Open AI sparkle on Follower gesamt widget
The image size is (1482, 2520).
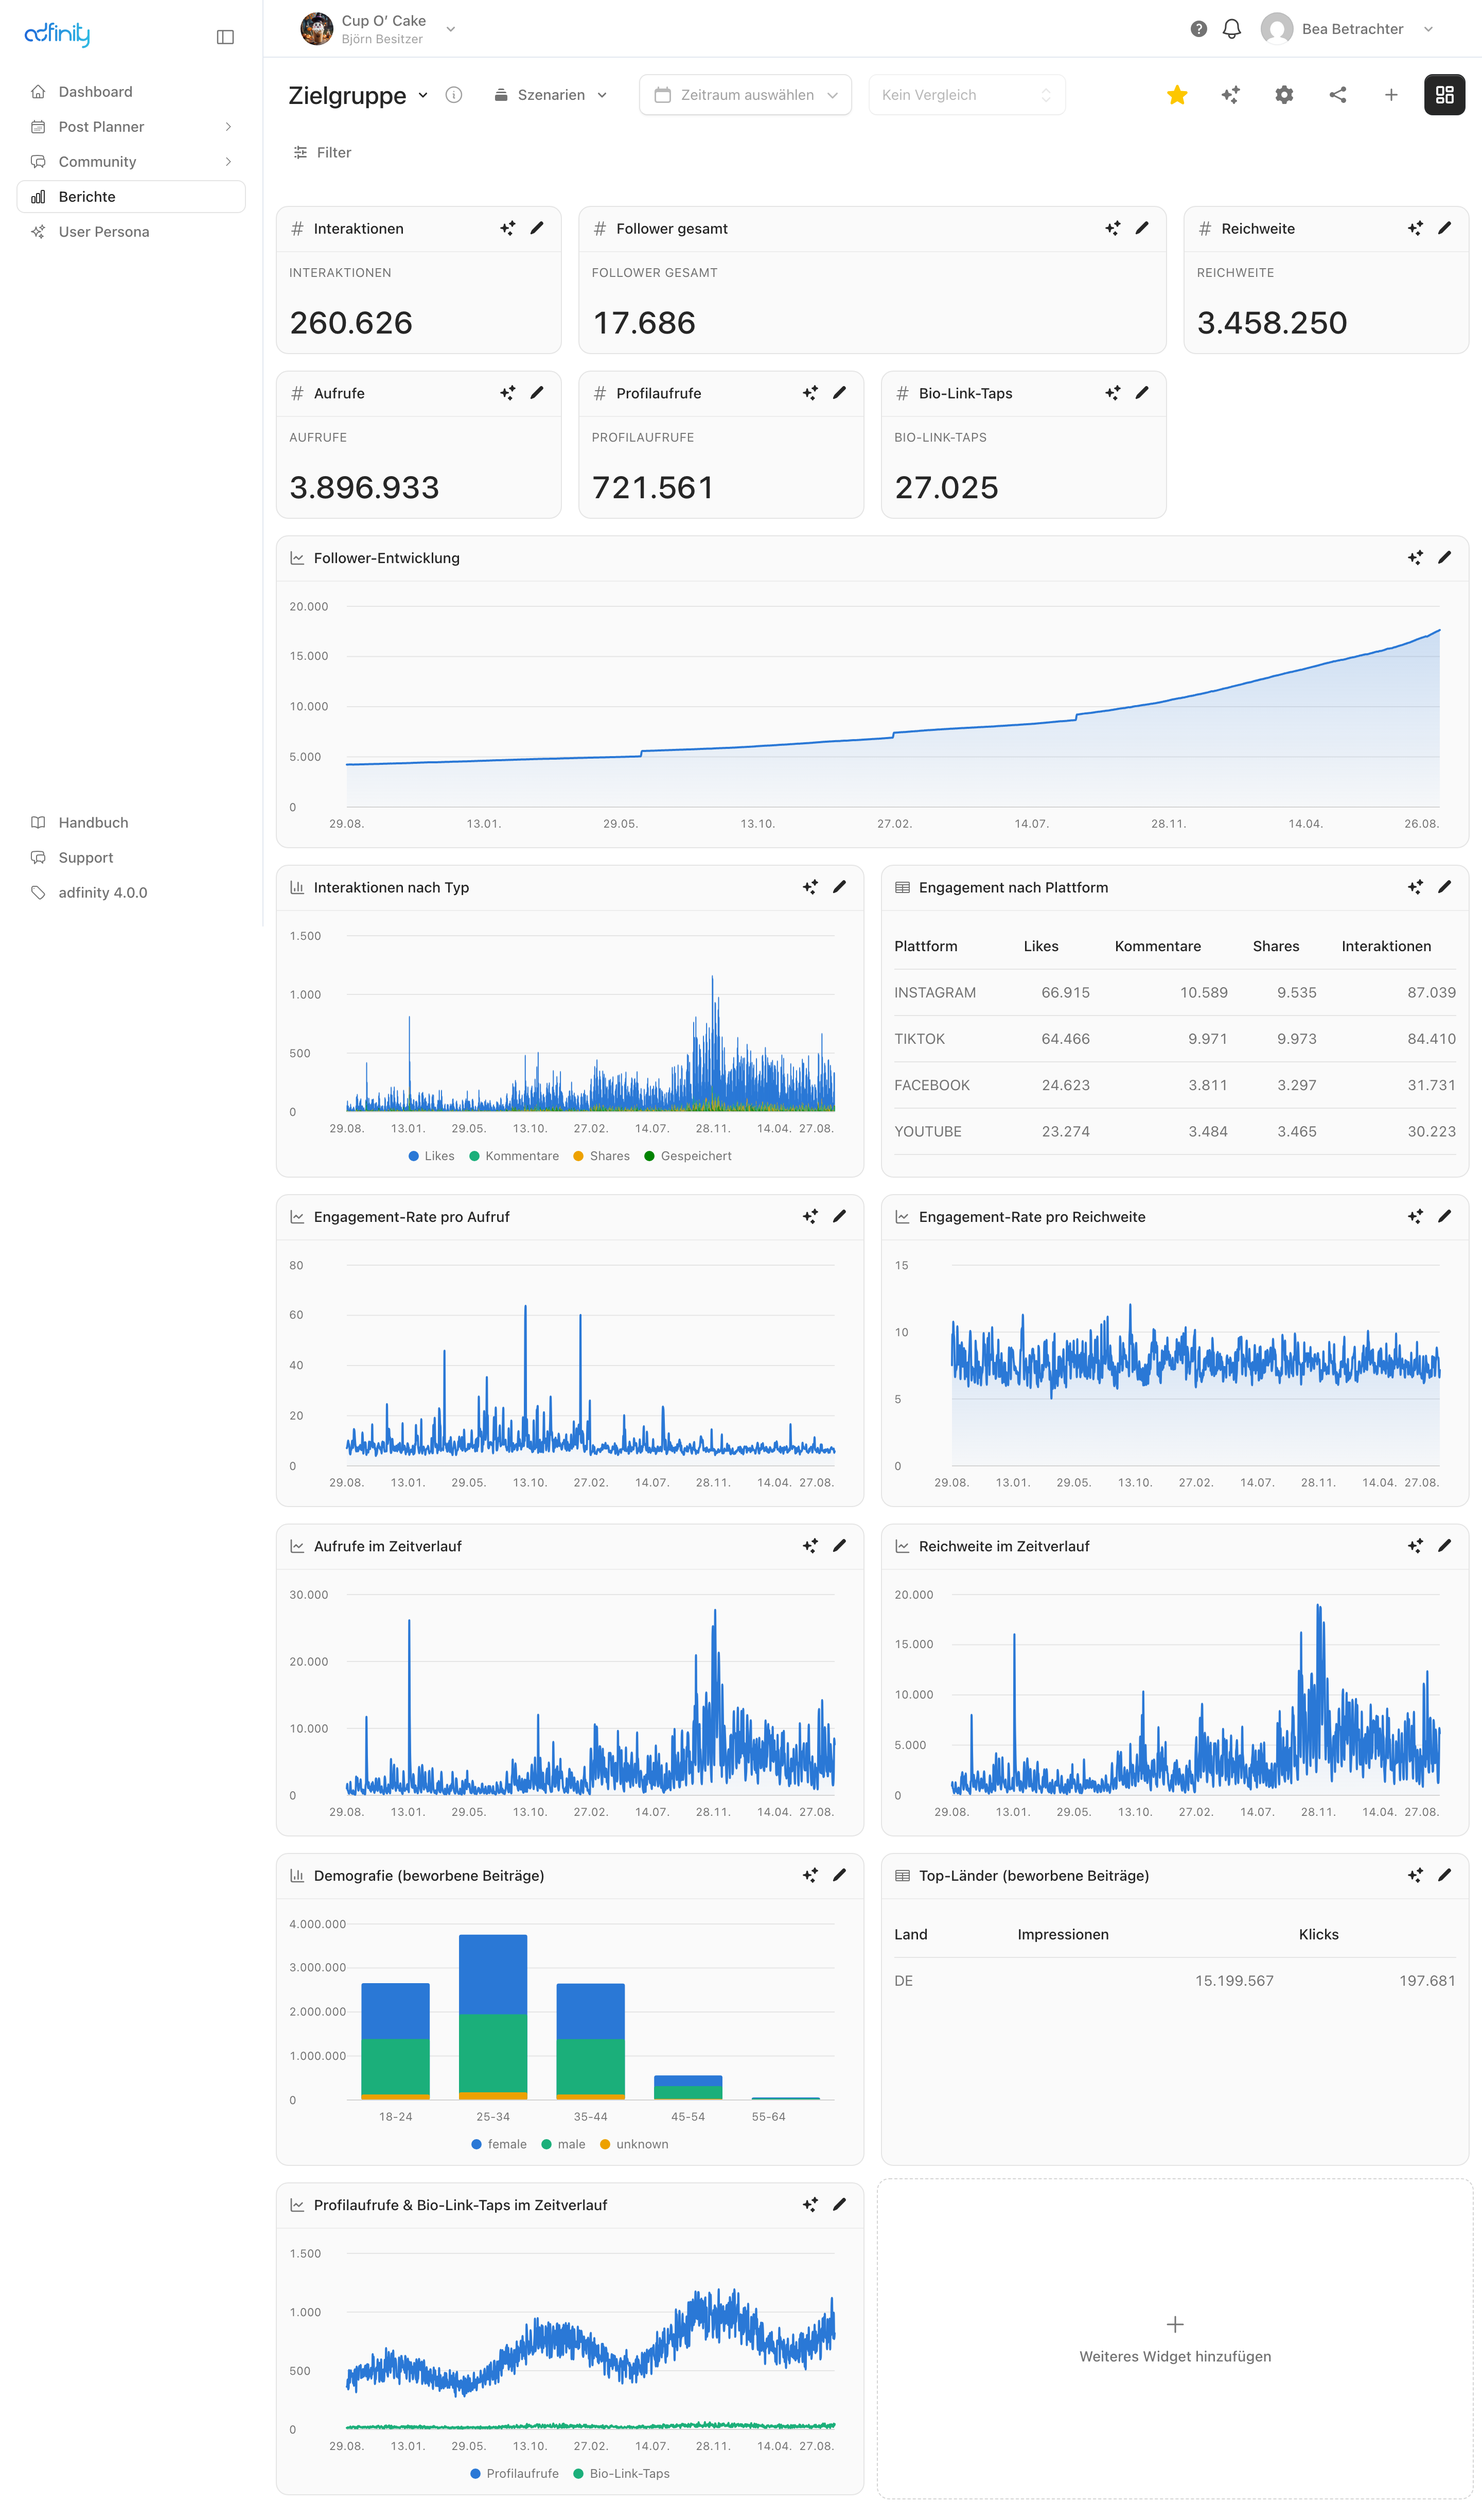click(x=1113, y=228)
